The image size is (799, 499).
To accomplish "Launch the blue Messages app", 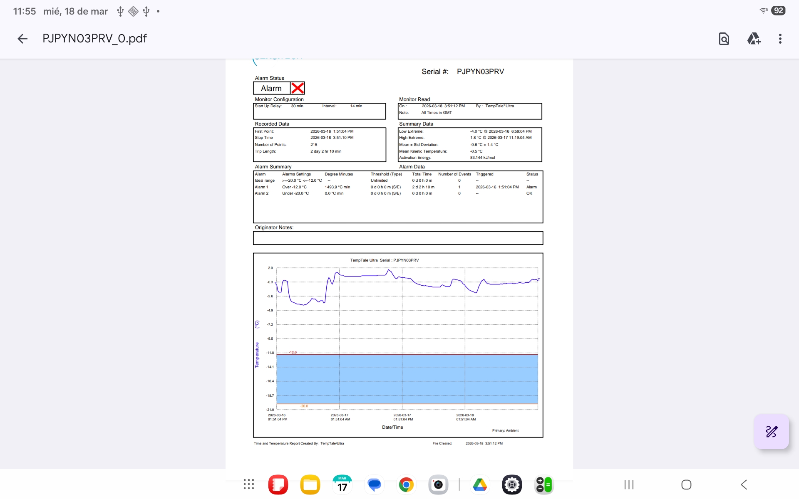I will tap(374, 484).
